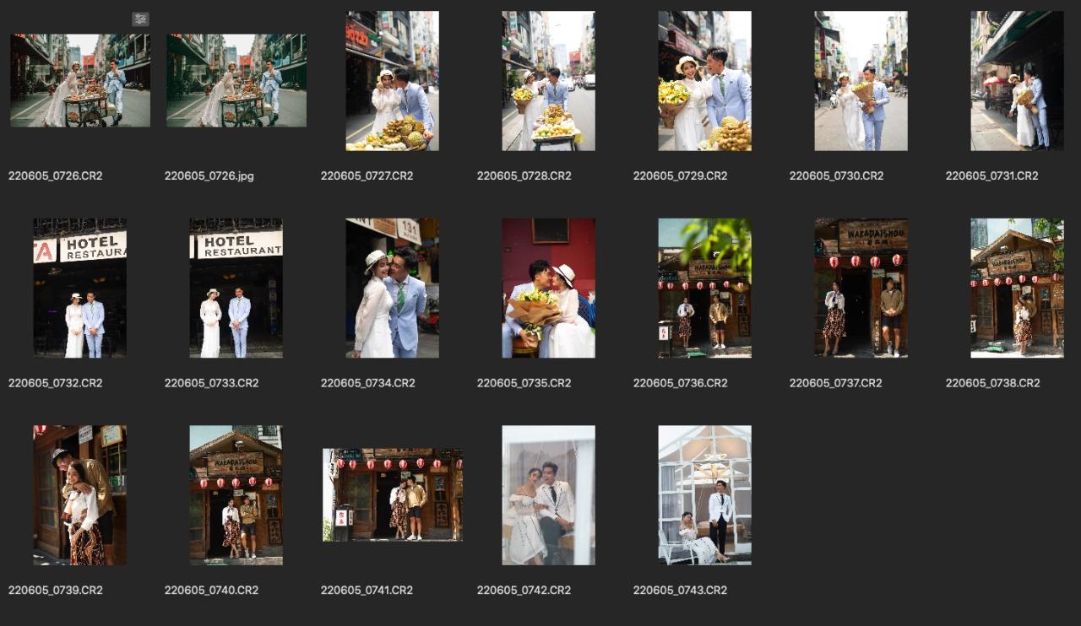Pick the 220605_0737.CR2 thumbnail
Viewport: 1081px width, 626px height.
[x=861, y=288]
